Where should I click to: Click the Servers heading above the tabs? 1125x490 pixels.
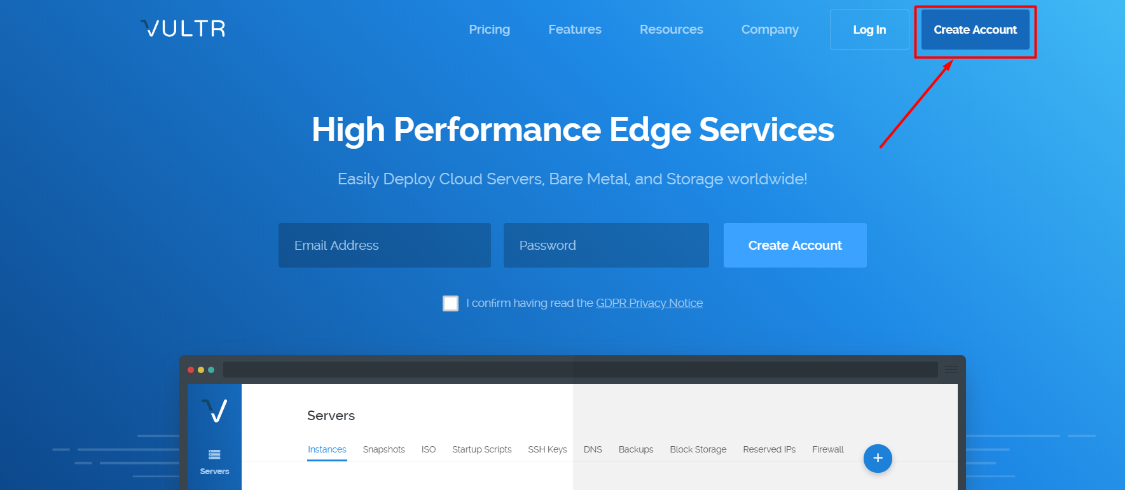coord(331,416)
